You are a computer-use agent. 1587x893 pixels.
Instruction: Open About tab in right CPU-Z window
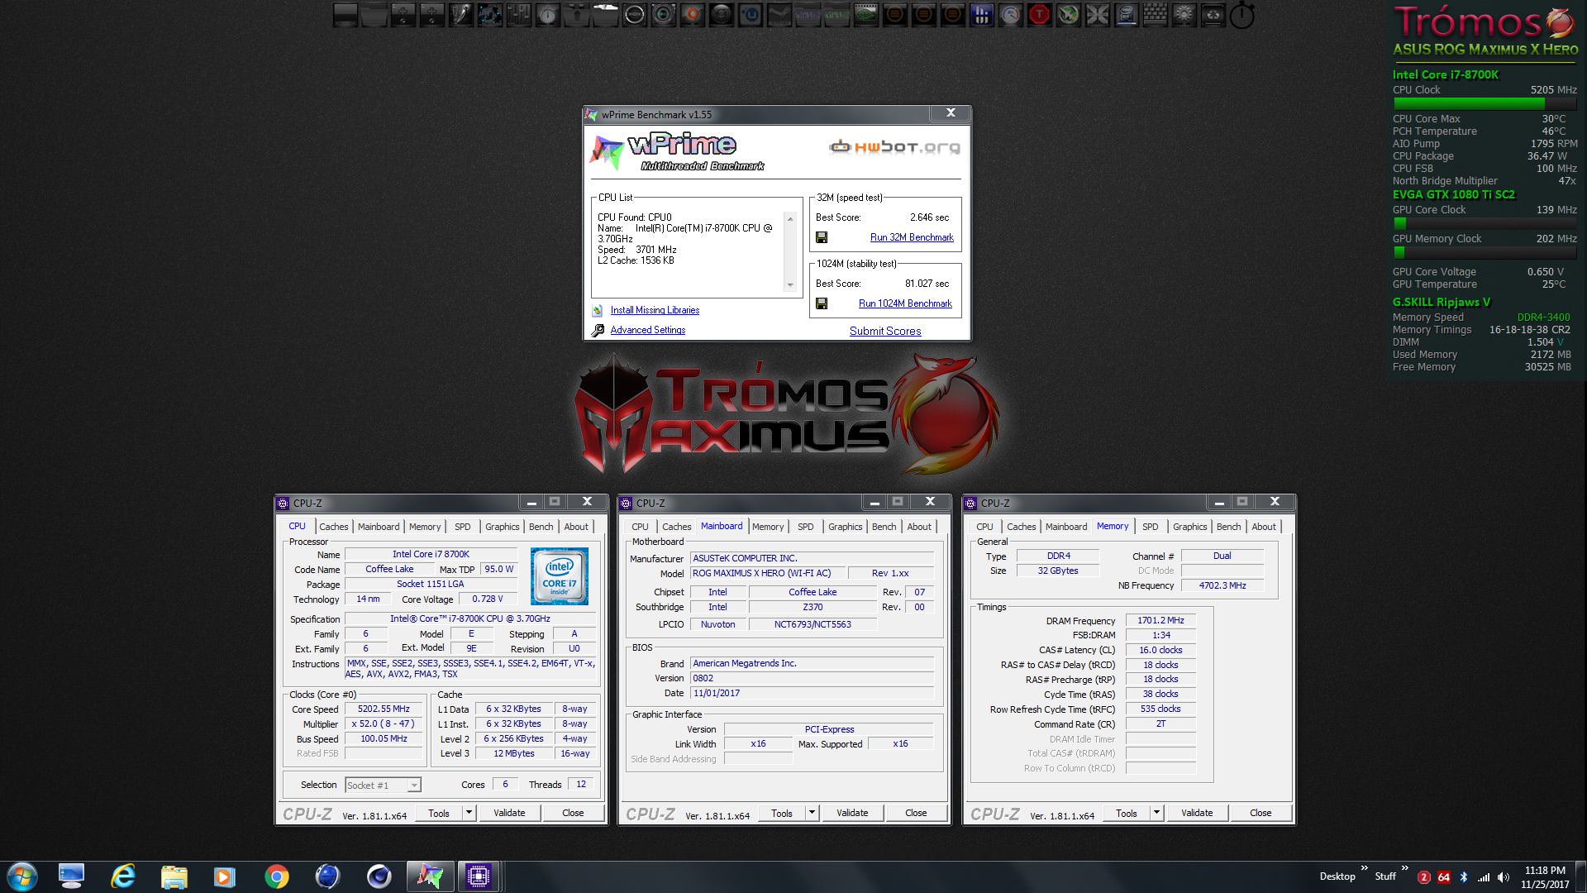(1263, 527)
